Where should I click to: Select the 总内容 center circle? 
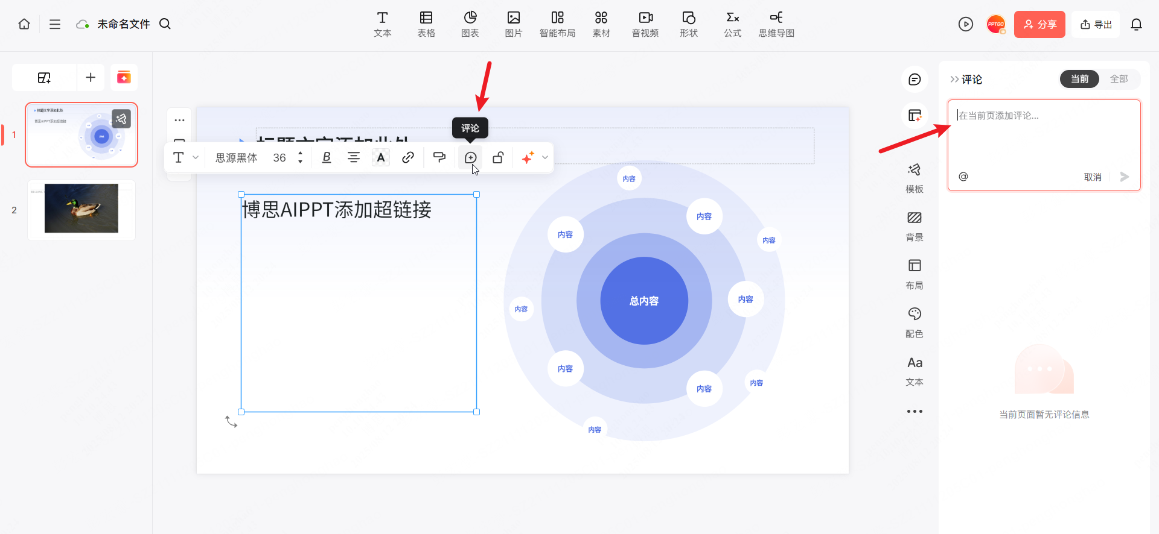(x=644, y=301)
